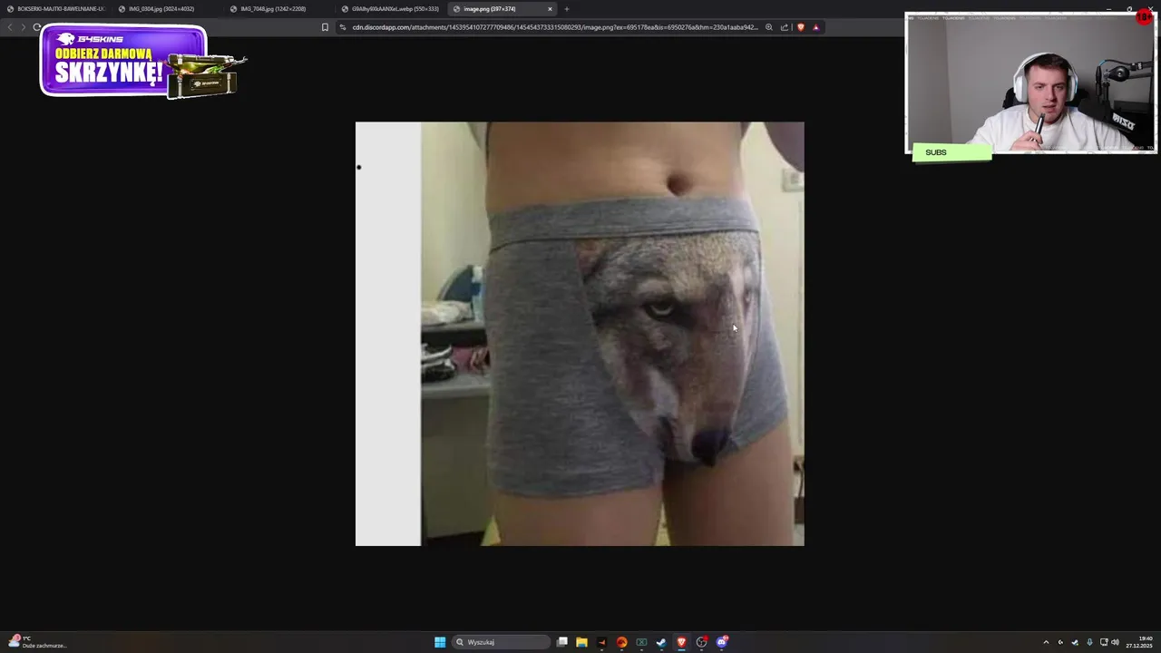The height and width of the screenshot is (653, 1161).
Task: Open the OBS Studio taskbar icon
Action: click(702, 642)
